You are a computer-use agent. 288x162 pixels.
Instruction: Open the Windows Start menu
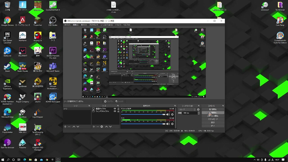coord(3,160)
